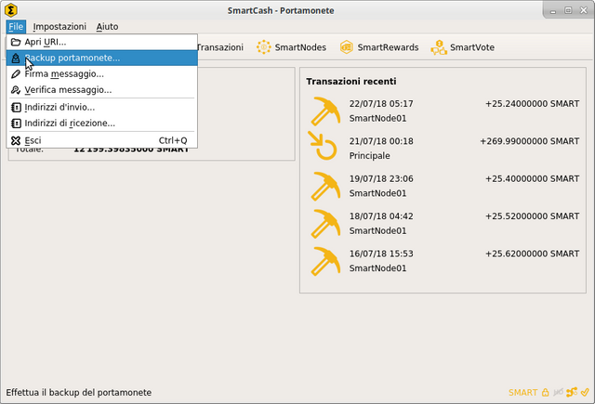This screenshot has height=404, width=595.
Task: Click the date 22/07/18 05:17
Action: click(x=381, y=104)
